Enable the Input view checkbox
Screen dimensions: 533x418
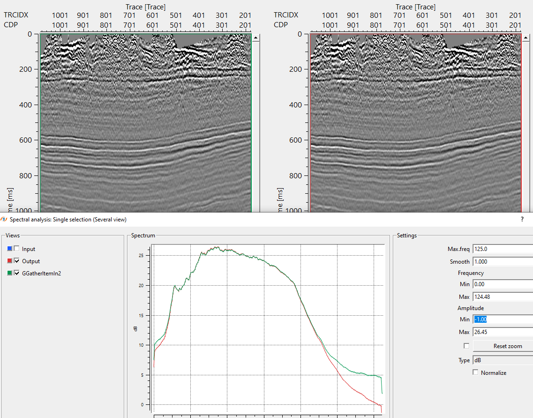pos(16,249)
